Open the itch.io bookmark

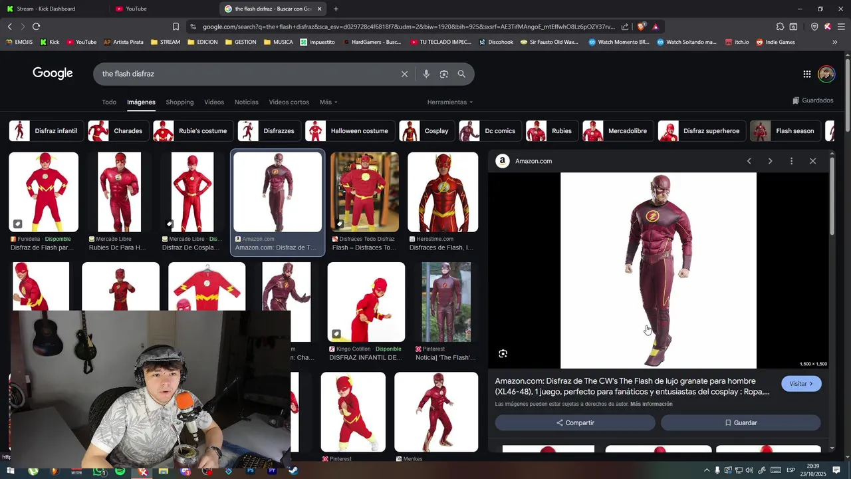737,42
